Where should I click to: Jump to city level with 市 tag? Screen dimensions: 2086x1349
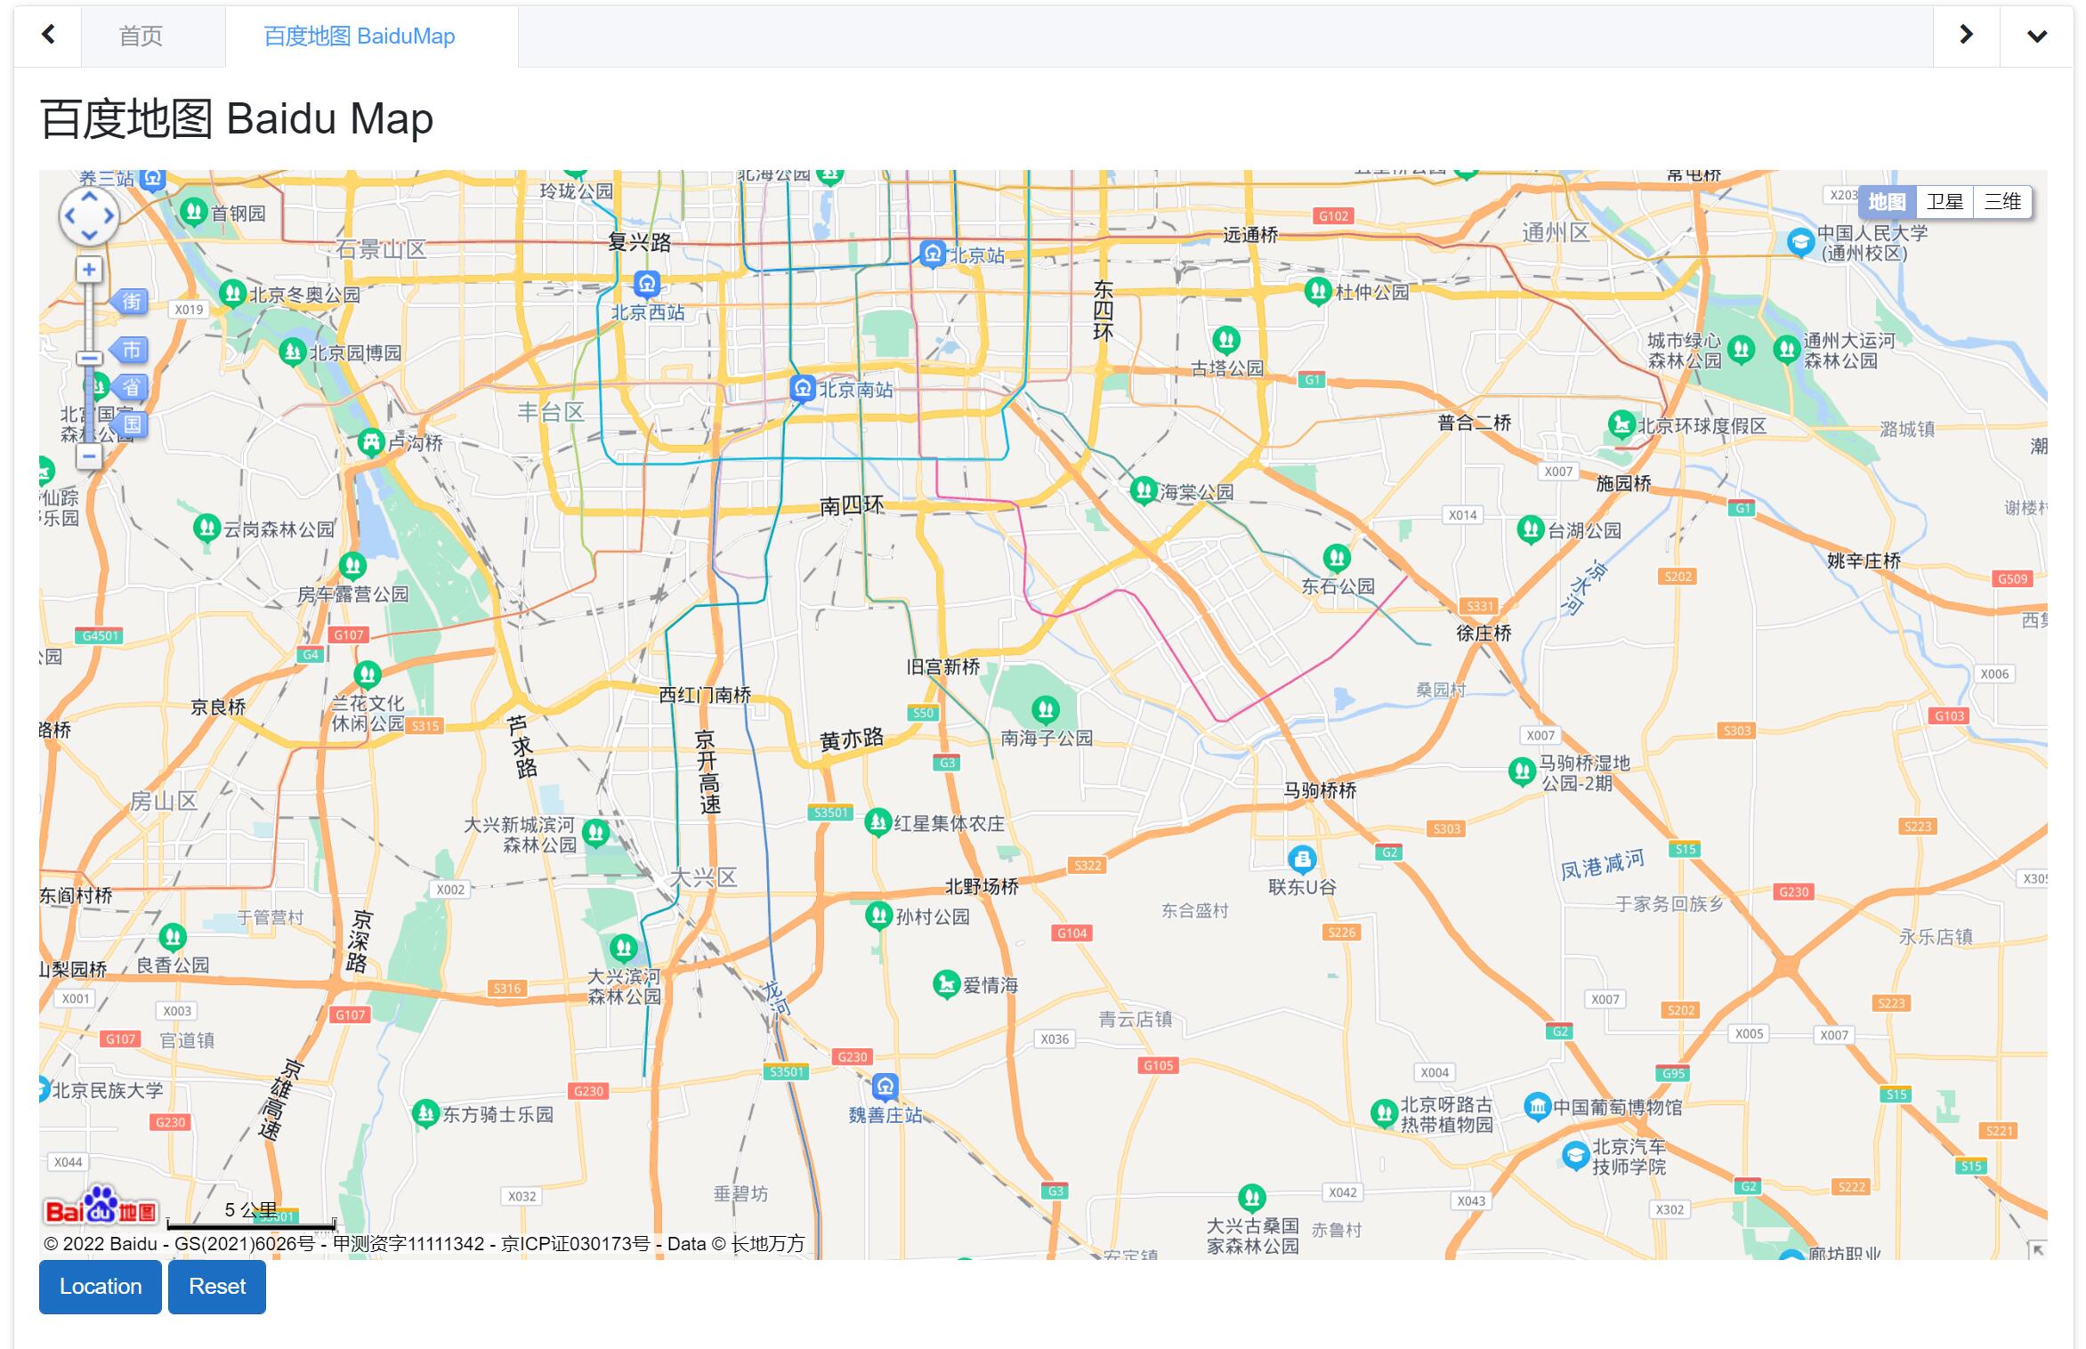tap(130, 350)
